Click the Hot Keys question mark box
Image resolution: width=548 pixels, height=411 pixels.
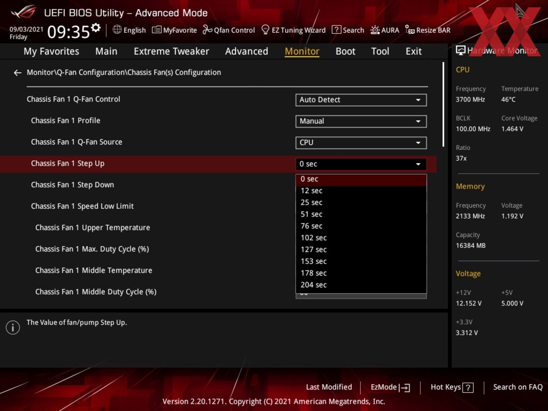click(x=468, y=388)
